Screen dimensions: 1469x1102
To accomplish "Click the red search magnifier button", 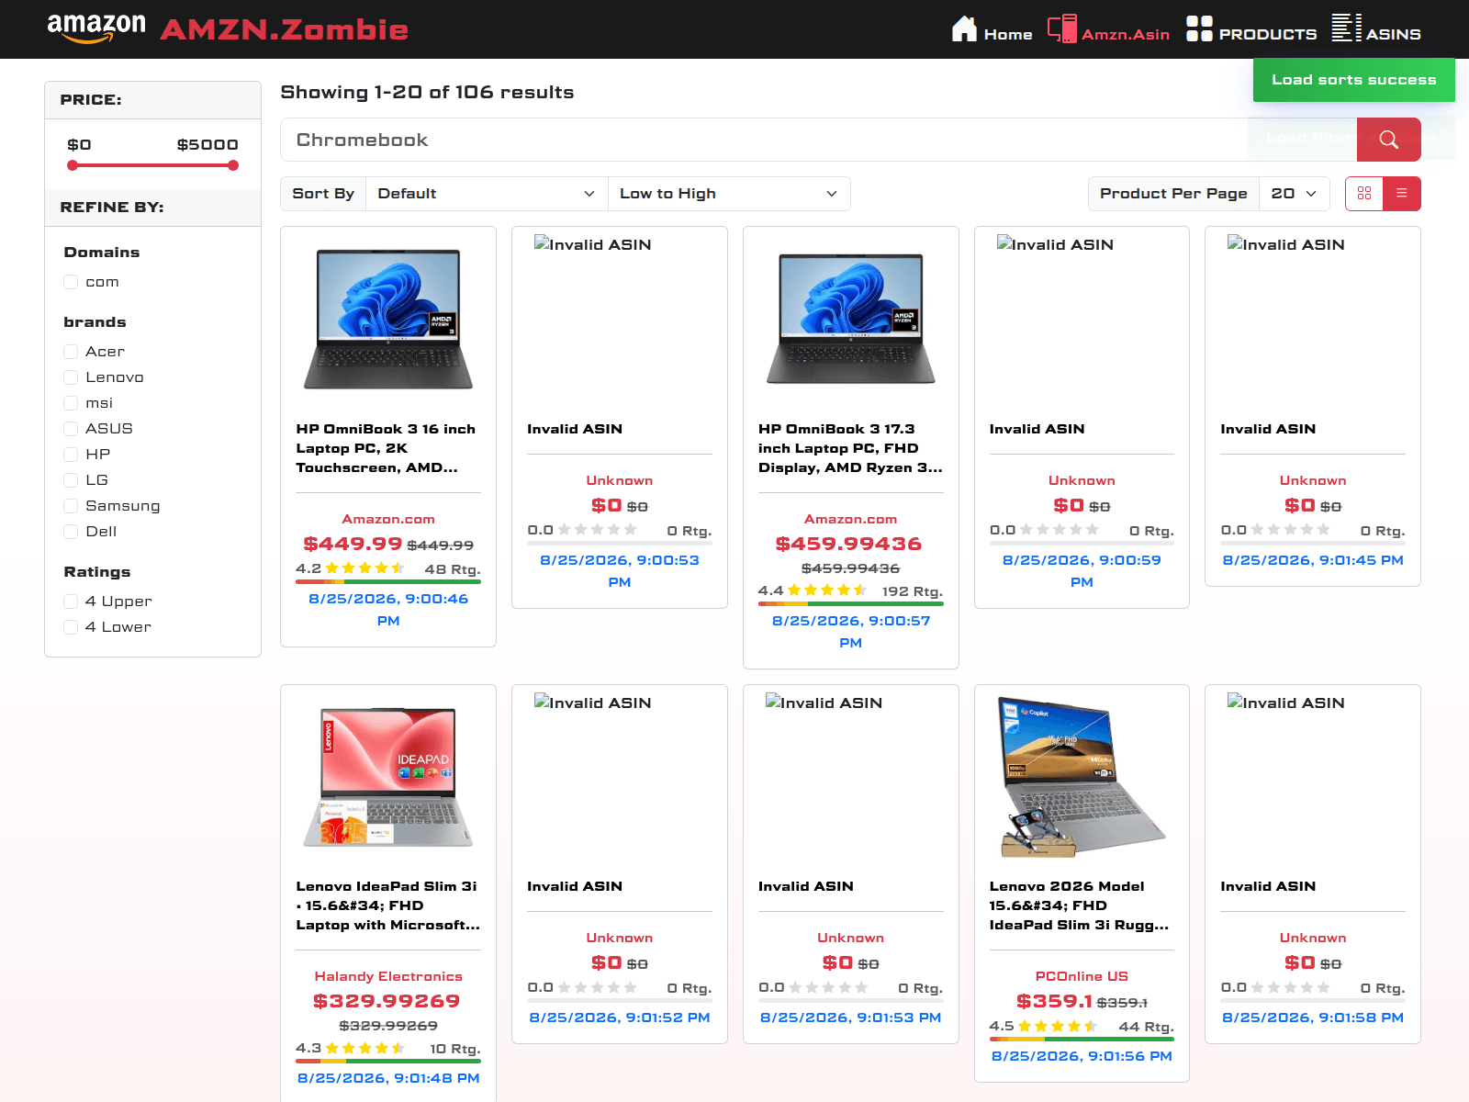I will tap(1388, 140).
